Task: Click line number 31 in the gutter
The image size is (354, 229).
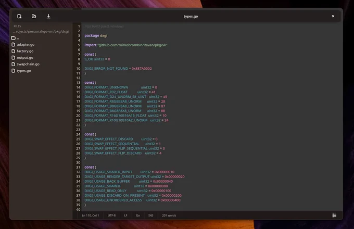Action: [78, 167]
